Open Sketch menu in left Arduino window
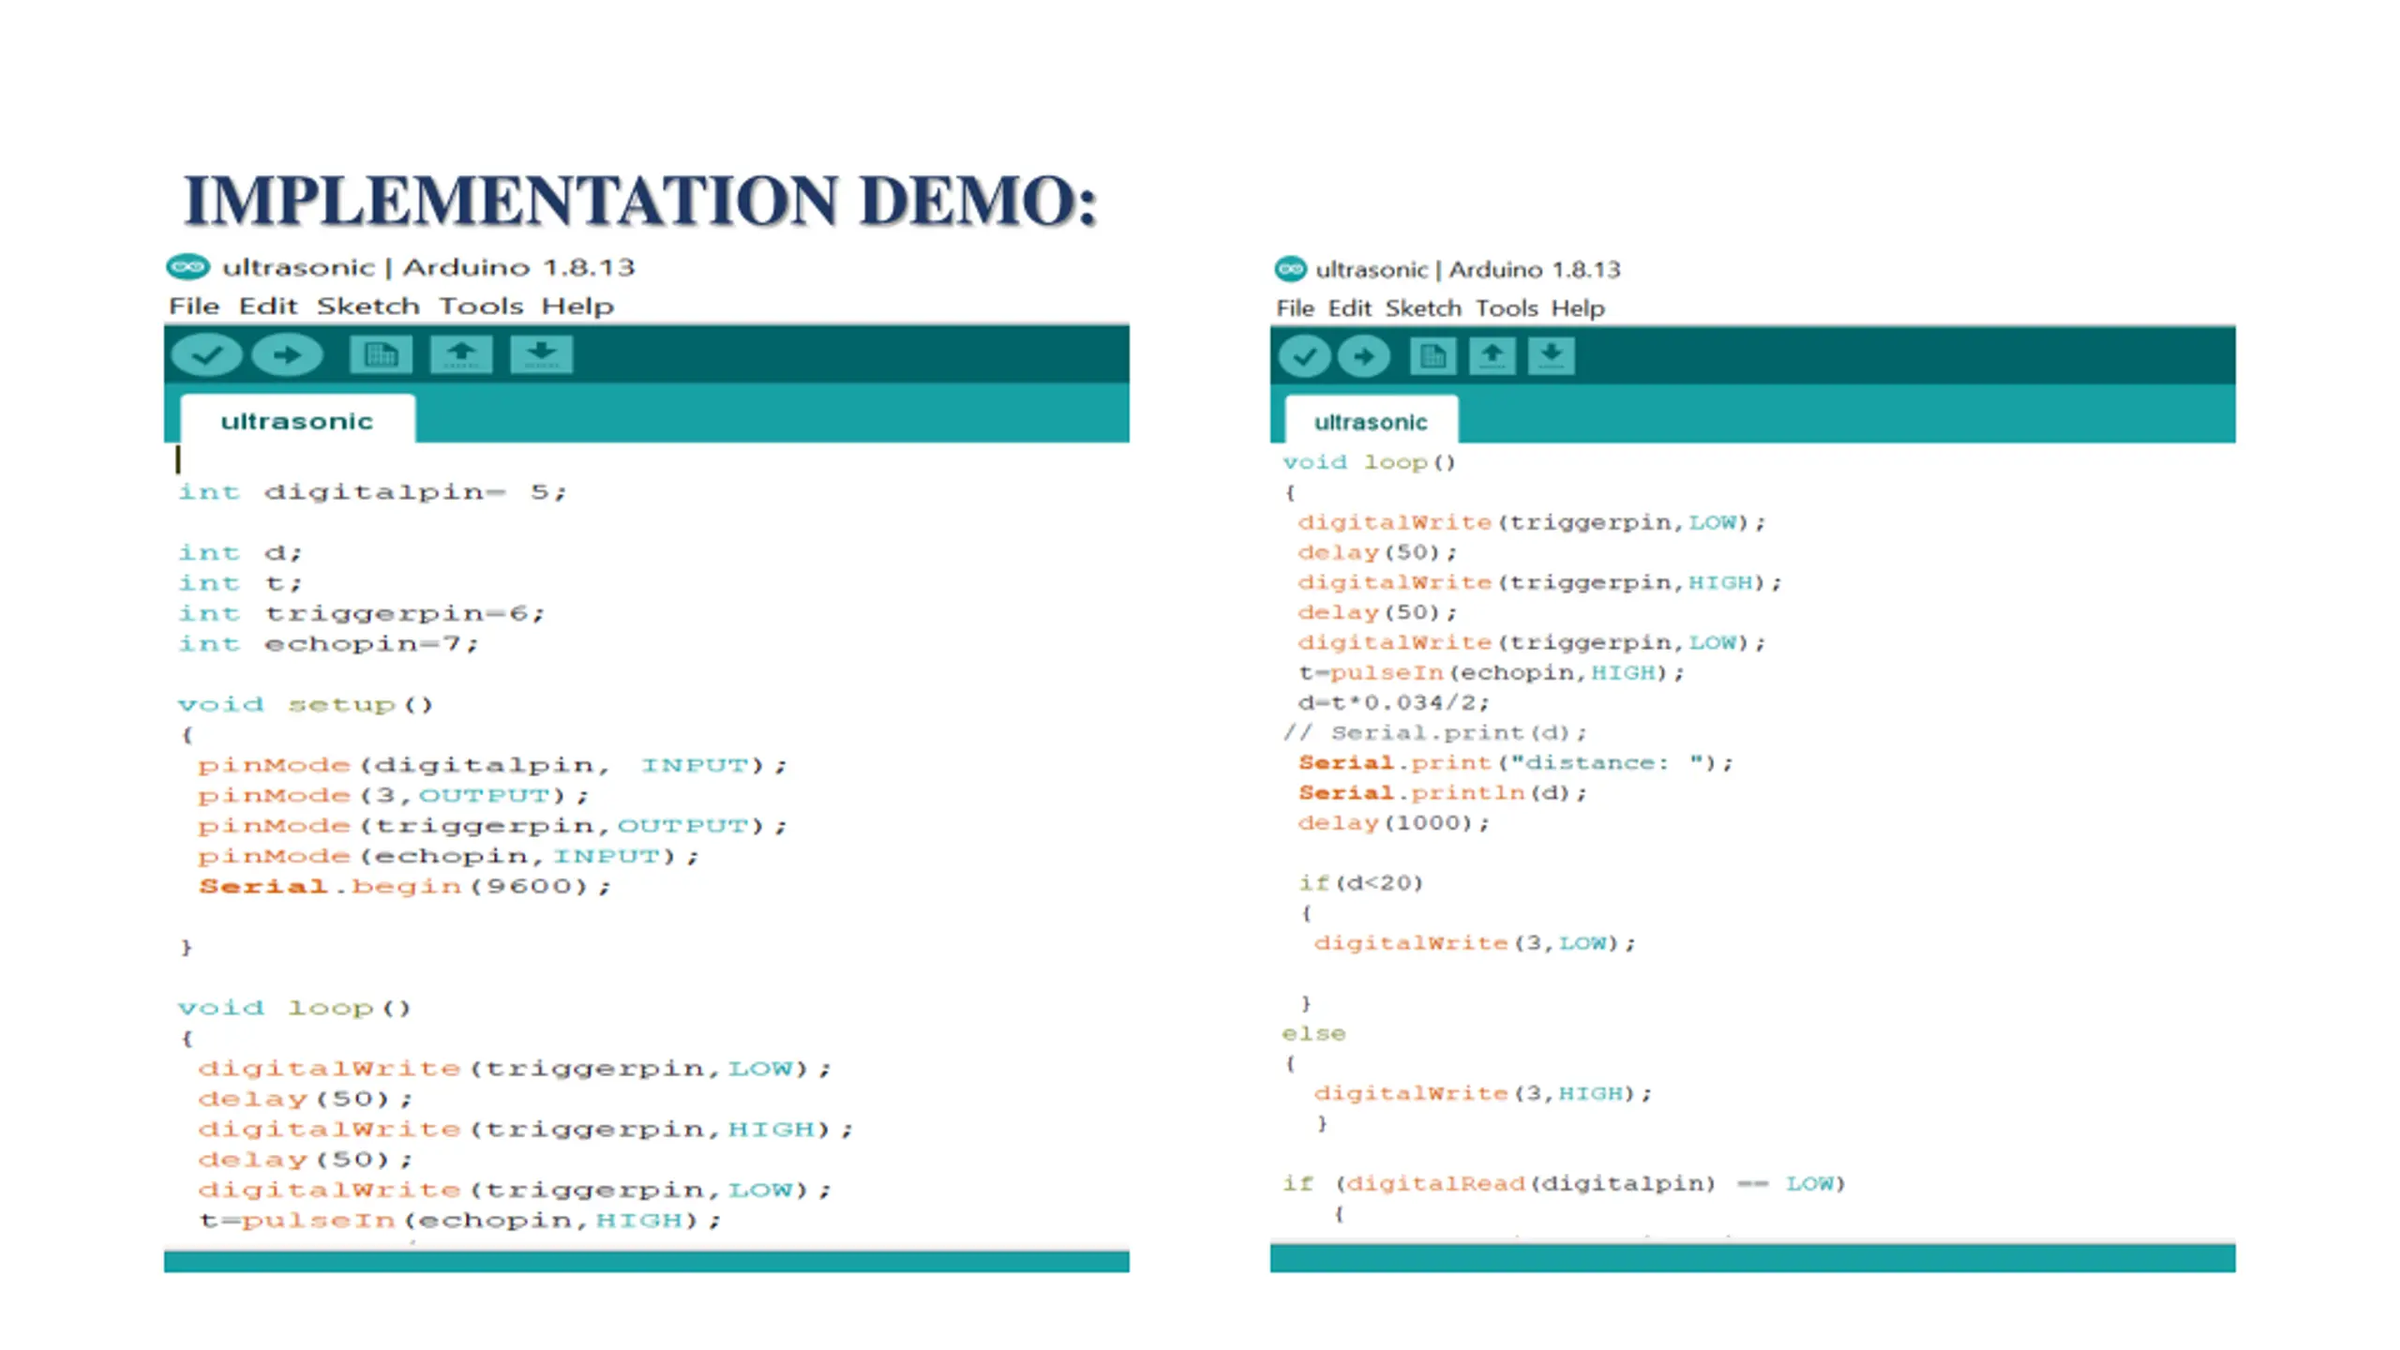Screen dimensions: 2400x1350 (x=367, y=307)
